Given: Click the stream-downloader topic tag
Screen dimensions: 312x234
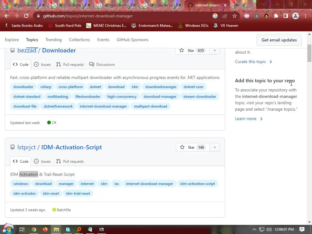Looking at the screenshot, I should tap(200, 97).
